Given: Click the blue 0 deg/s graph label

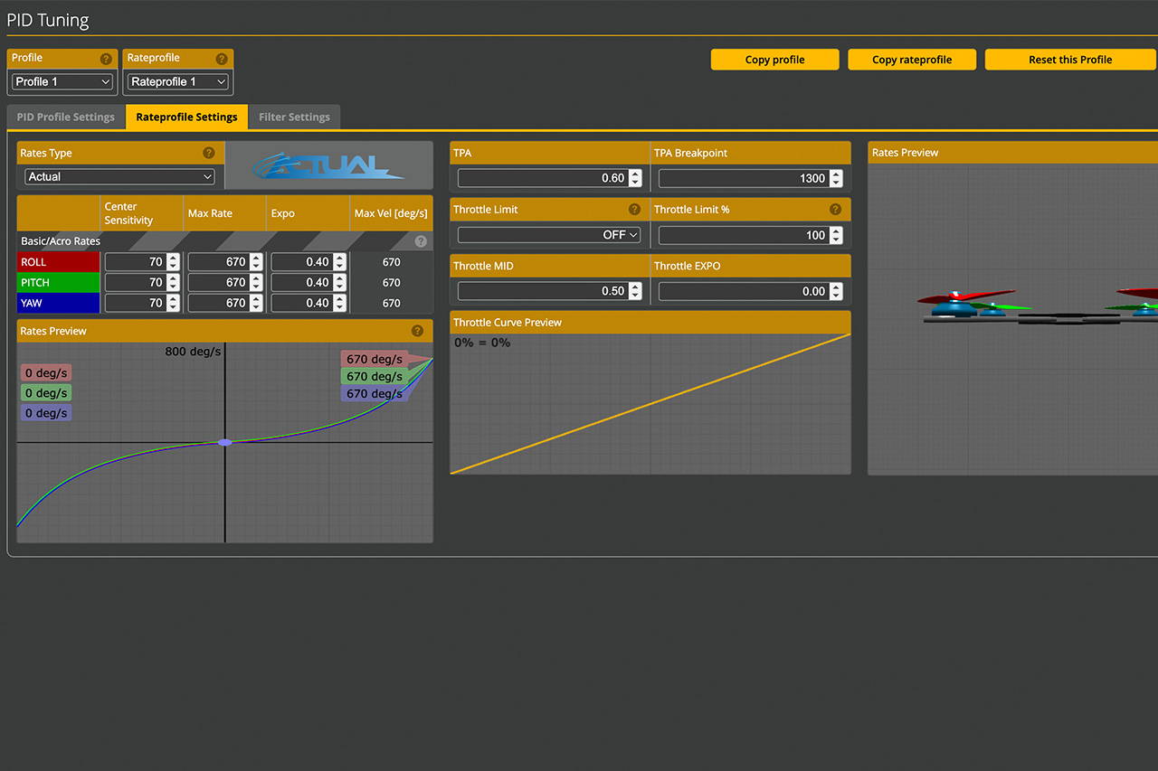Looking at the screenshot, I should pyautogui.click(x=47, y=412).
